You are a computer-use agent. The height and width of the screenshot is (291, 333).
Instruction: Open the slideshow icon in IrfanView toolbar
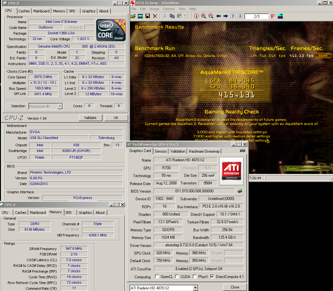click(140, 16)
